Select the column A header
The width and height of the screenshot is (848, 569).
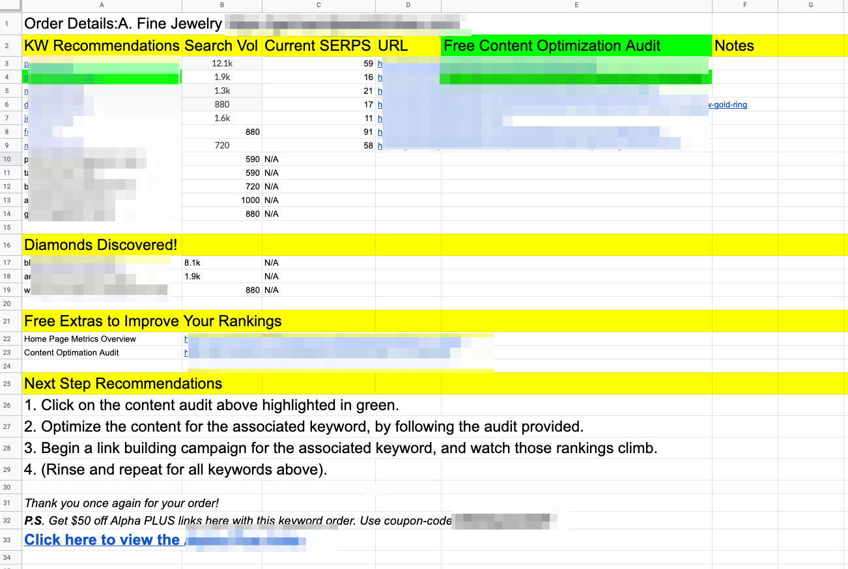pos(102,5)
